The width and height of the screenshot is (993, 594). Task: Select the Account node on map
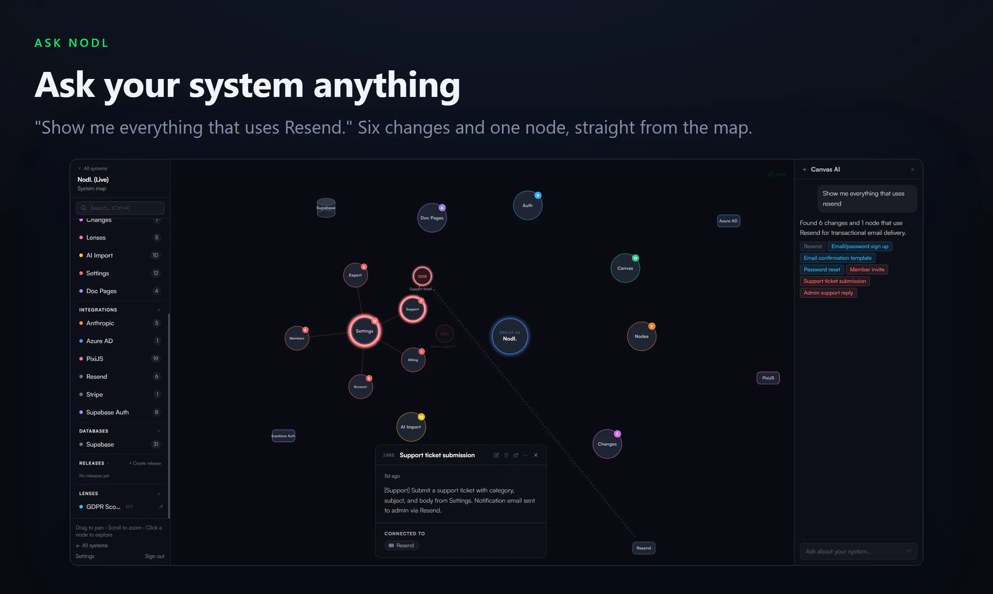(360, 386)
